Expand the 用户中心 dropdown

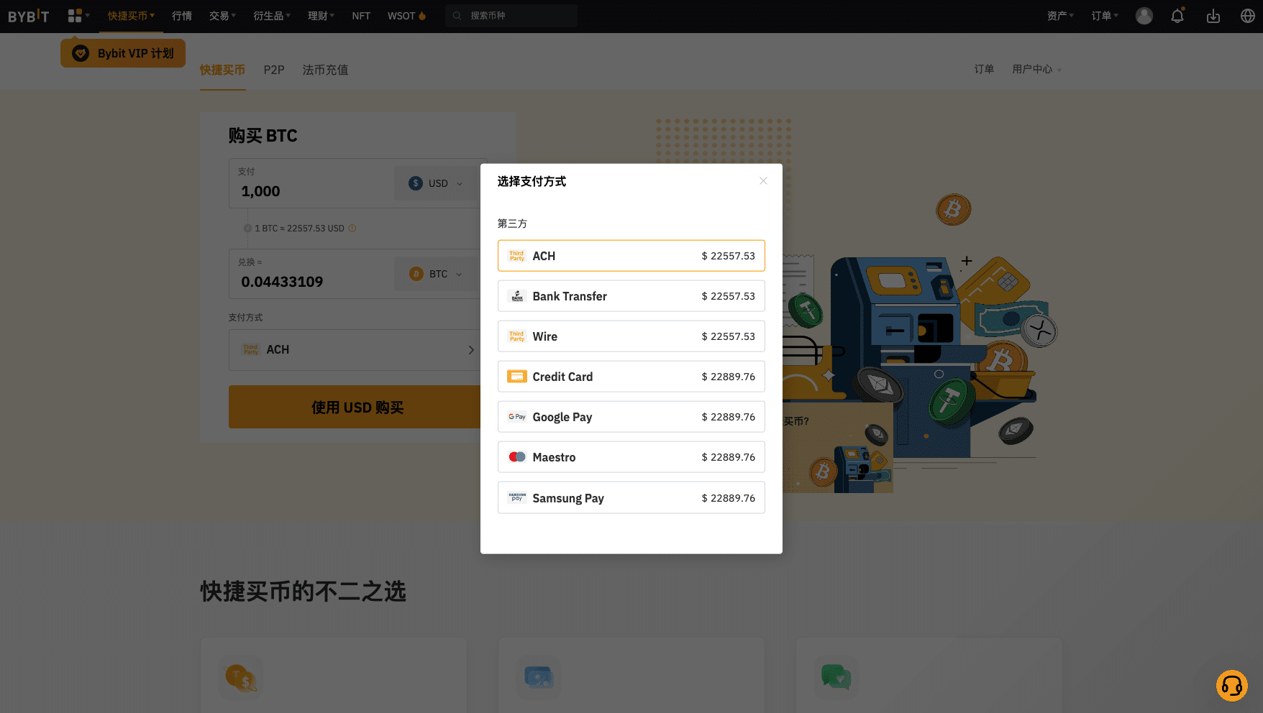coord(1036,69)
